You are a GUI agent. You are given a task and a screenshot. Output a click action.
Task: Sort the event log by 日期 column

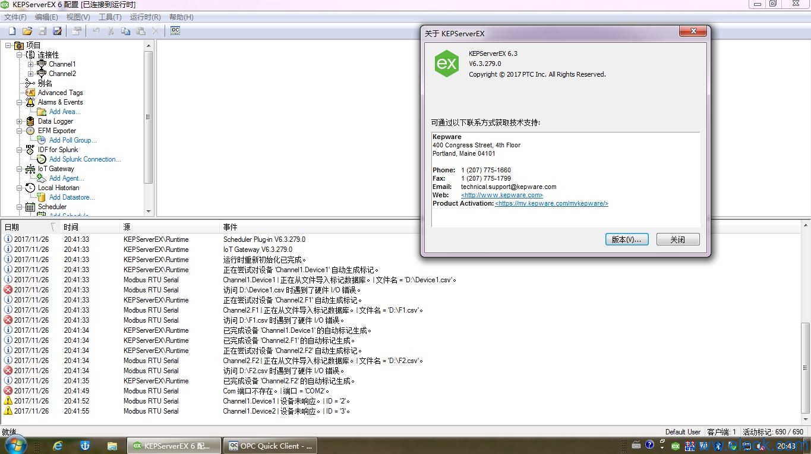[x=30, y=227]
